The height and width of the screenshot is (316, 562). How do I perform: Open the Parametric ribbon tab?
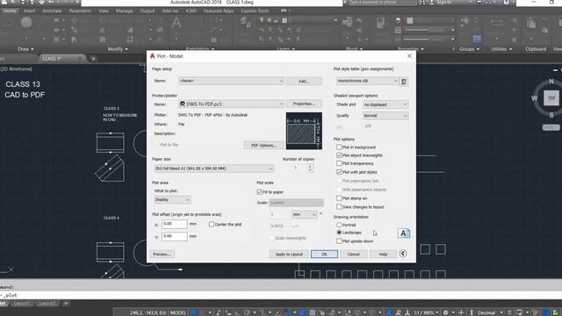pos(80,11)
